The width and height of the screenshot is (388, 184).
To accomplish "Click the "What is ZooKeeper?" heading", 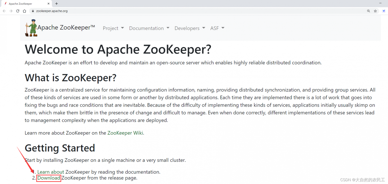I will click(71, 78).
